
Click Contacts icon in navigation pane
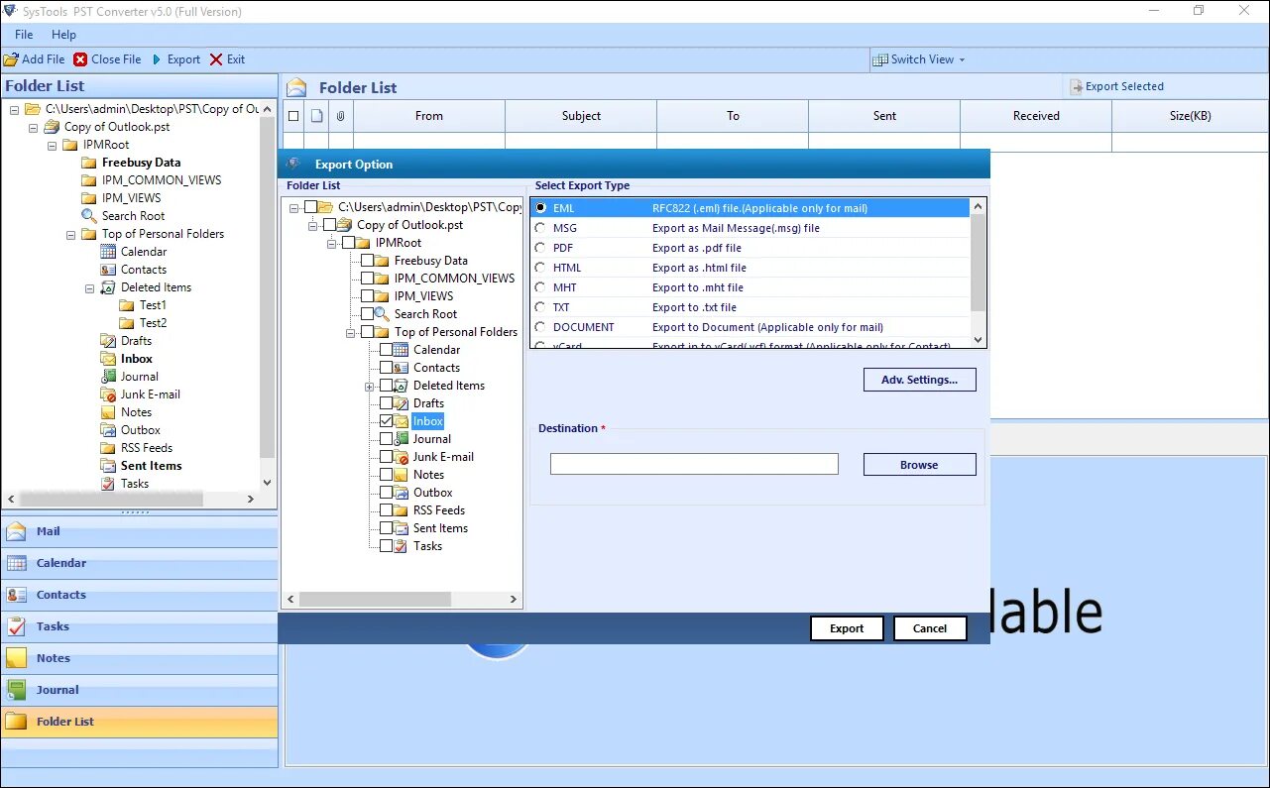pyautogui.click(x=16, y=595)
